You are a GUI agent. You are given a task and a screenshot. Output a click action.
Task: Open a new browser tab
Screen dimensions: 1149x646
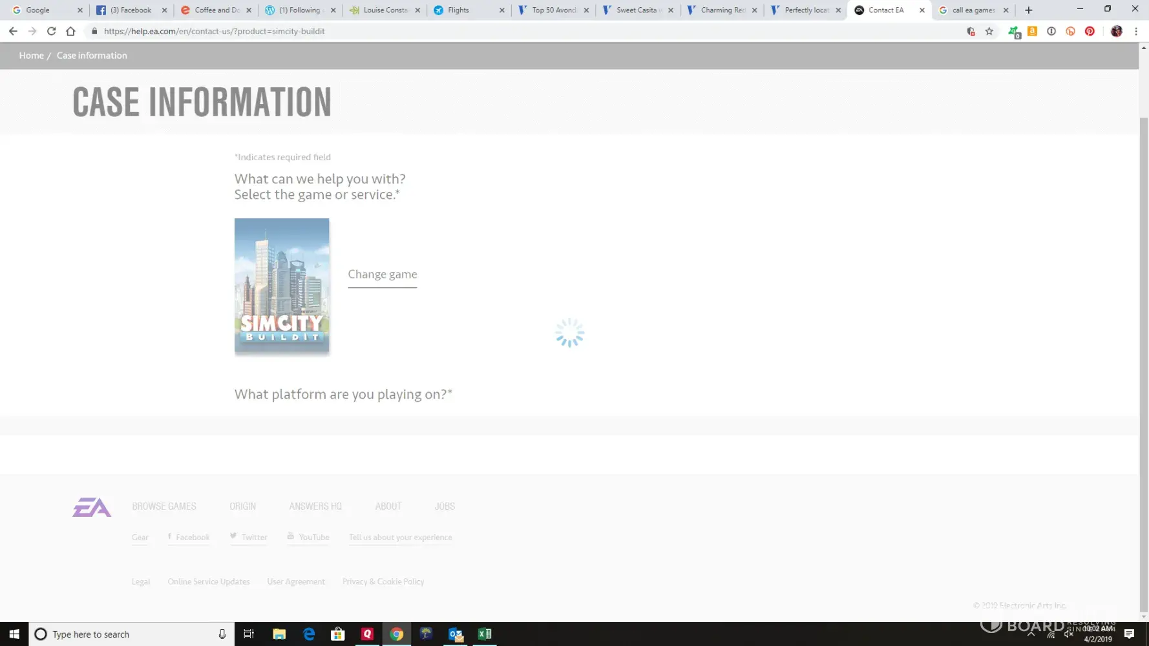pos(1029,10)
